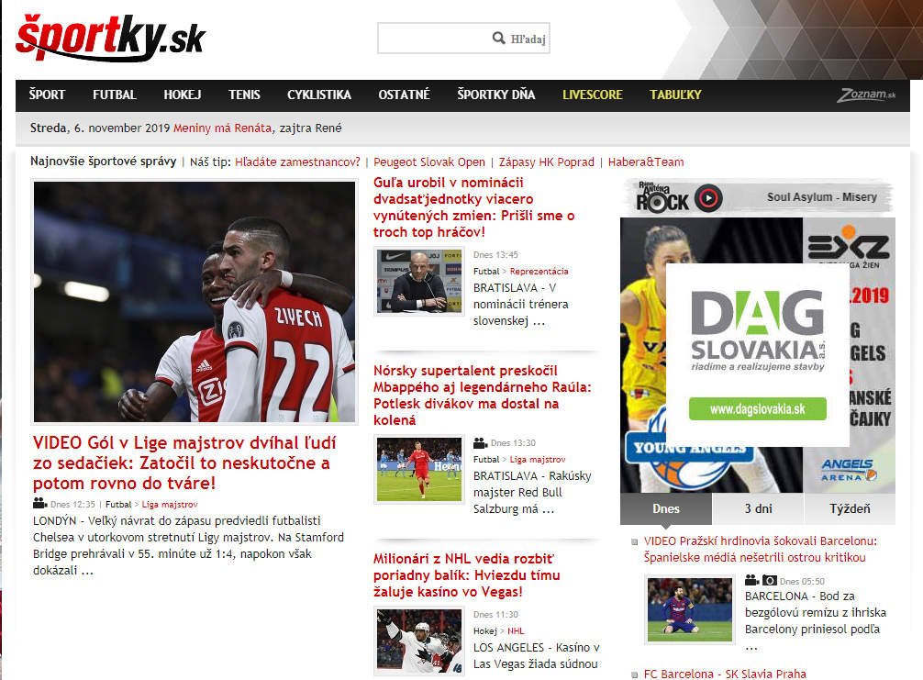Image resolution: width=923 pixels, height=680 pixels.
Task: Open the Ziyech number 22 article photo
Action: pos(194,301)
